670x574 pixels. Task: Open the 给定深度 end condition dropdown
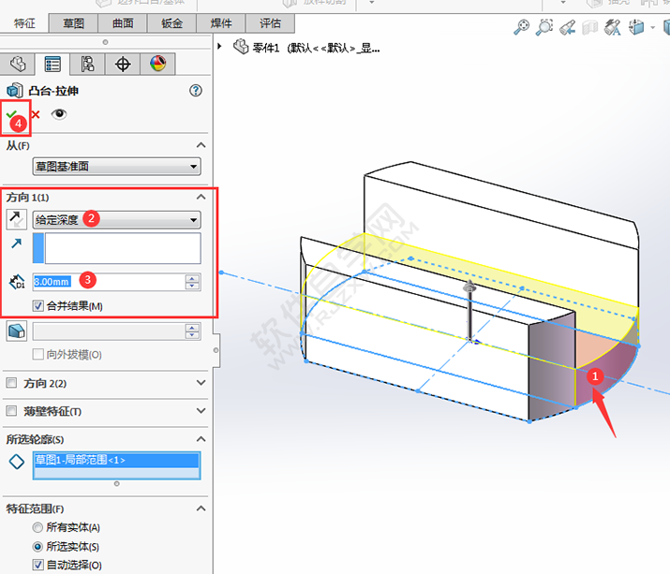point(116,219)
